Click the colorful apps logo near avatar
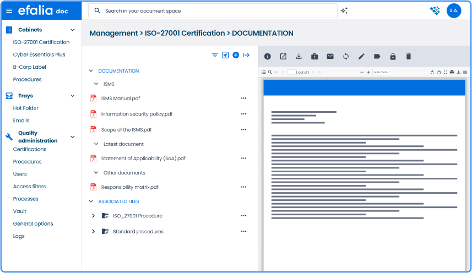 click(435, 10)
